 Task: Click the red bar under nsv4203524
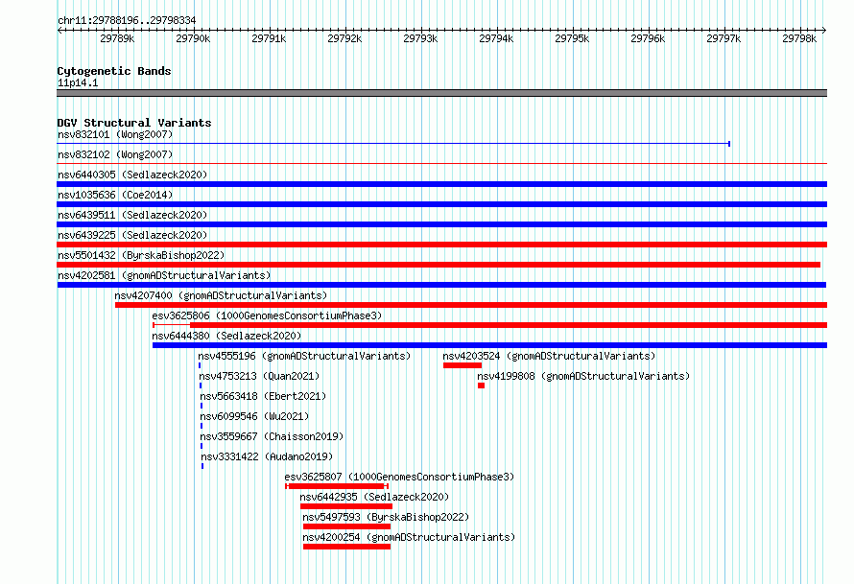(463, 365)
